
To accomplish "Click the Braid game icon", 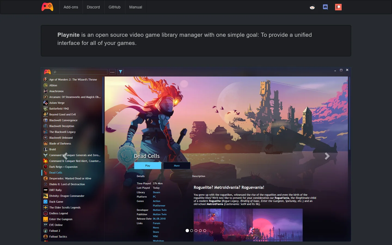I will (45, 149).
